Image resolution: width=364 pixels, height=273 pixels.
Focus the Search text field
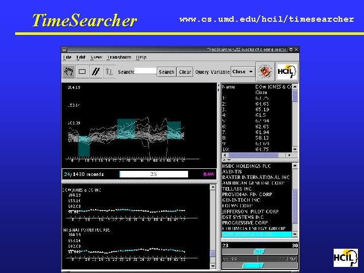[145, 71]
